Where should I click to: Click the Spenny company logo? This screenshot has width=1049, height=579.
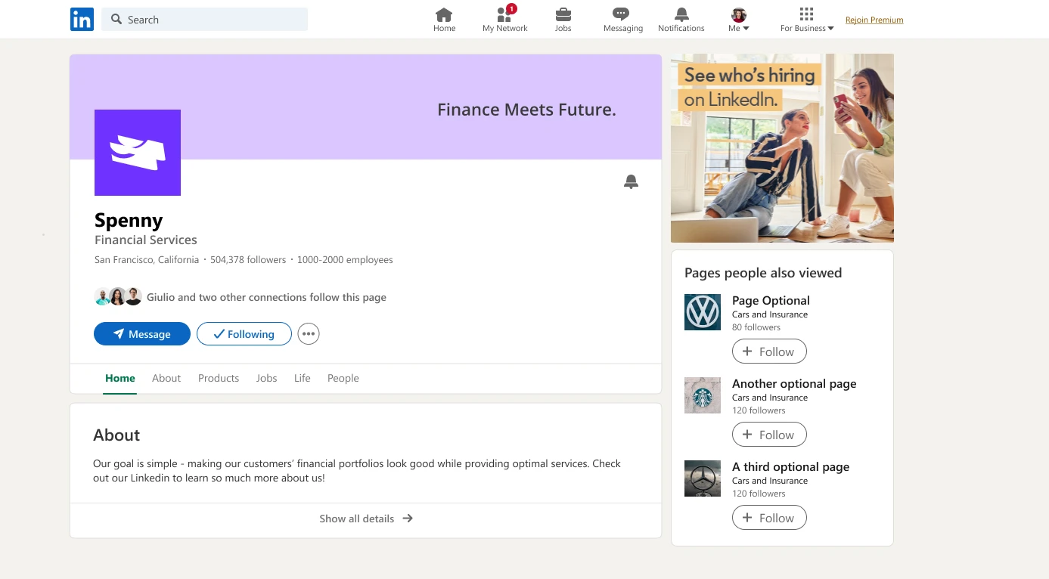pyautogui.click(x=138, y=153)
